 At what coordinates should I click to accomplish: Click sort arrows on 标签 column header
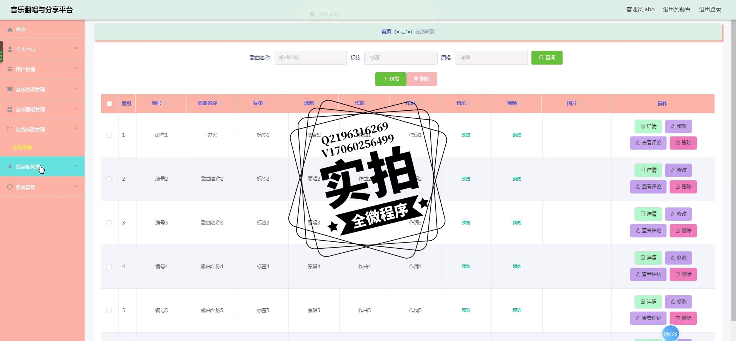(267, 103)
